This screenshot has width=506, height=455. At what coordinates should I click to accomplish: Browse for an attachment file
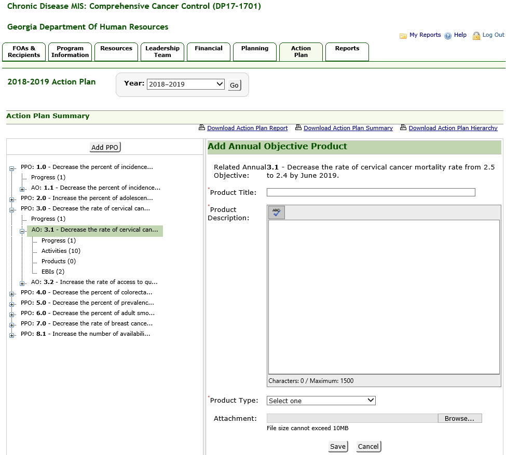[459, 419]
